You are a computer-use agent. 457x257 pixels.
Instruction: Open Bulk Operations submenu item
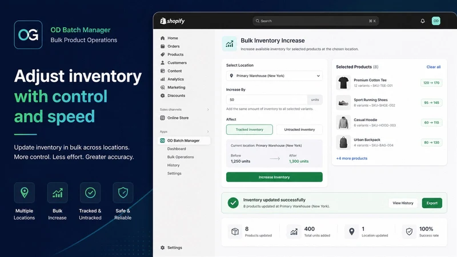pyautogui.click(x=181, y=156)
